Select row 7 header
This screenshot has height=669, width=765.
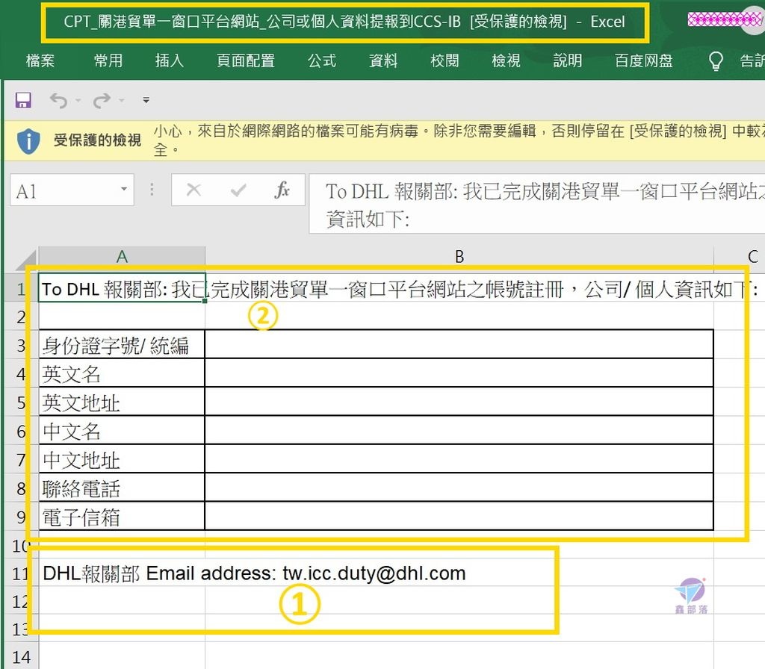point(21,459)
